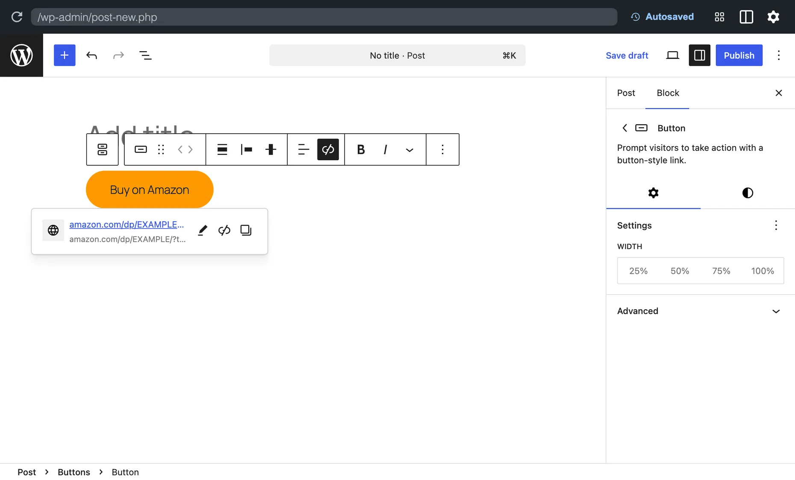Click the secondary URL text amazon.com/dp/EXAMPLE/?t...
The image size is (795, 480).
(x=127, y=239)
